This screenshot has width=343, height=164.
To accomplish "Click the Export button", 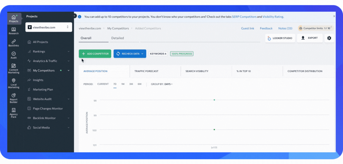I will (310, 38).
